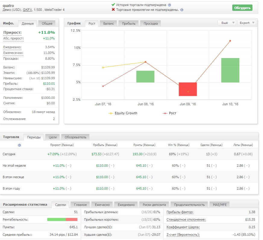
Task: Open the Обозреватель trading tab
Action: point(76,137)
